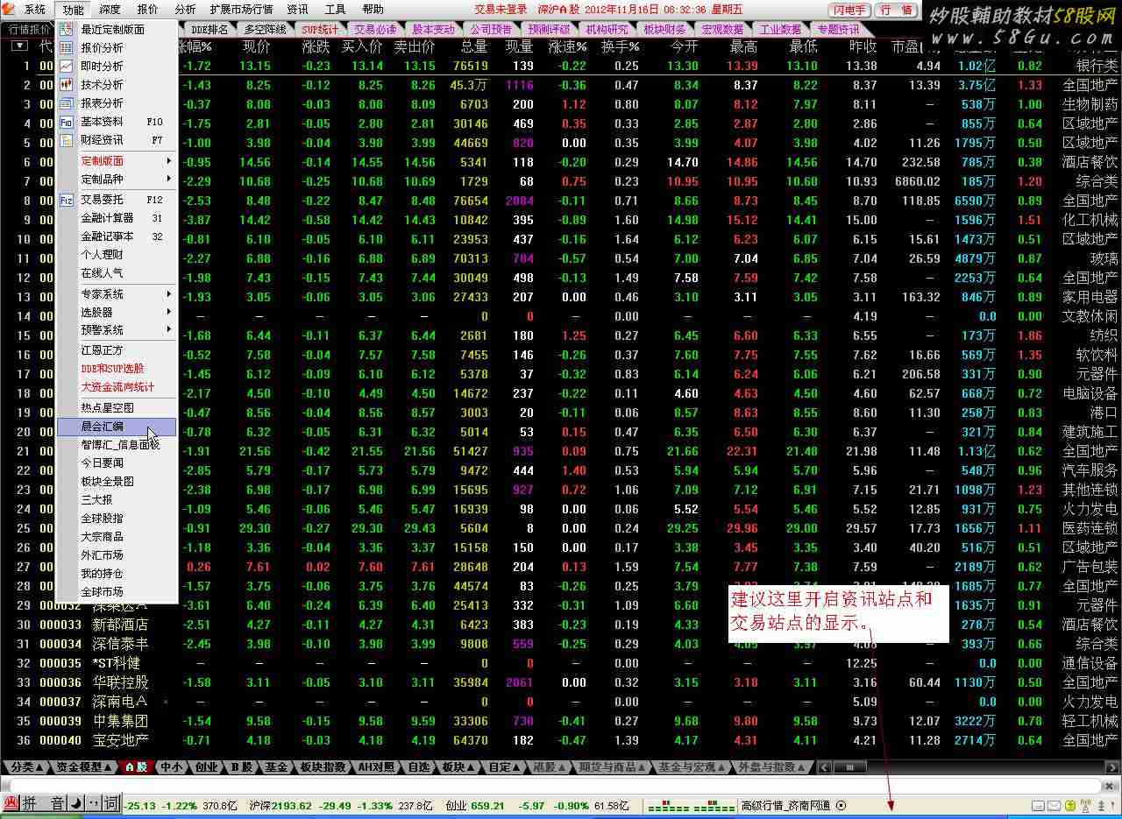Click the antenna signal icon in status bar
The height and width of the screenshot is (819, 1122).
(1084, 805)
